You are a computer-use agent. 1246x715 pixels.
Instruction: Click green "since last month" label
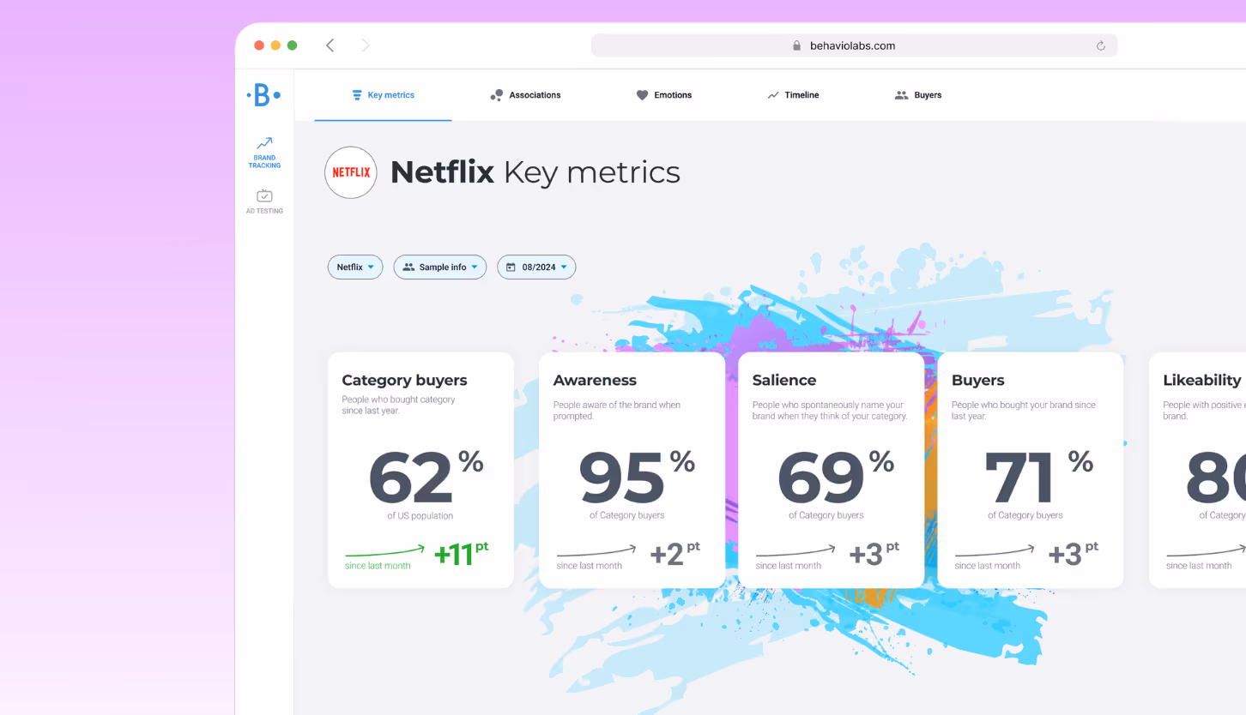(x=378, y=566)
